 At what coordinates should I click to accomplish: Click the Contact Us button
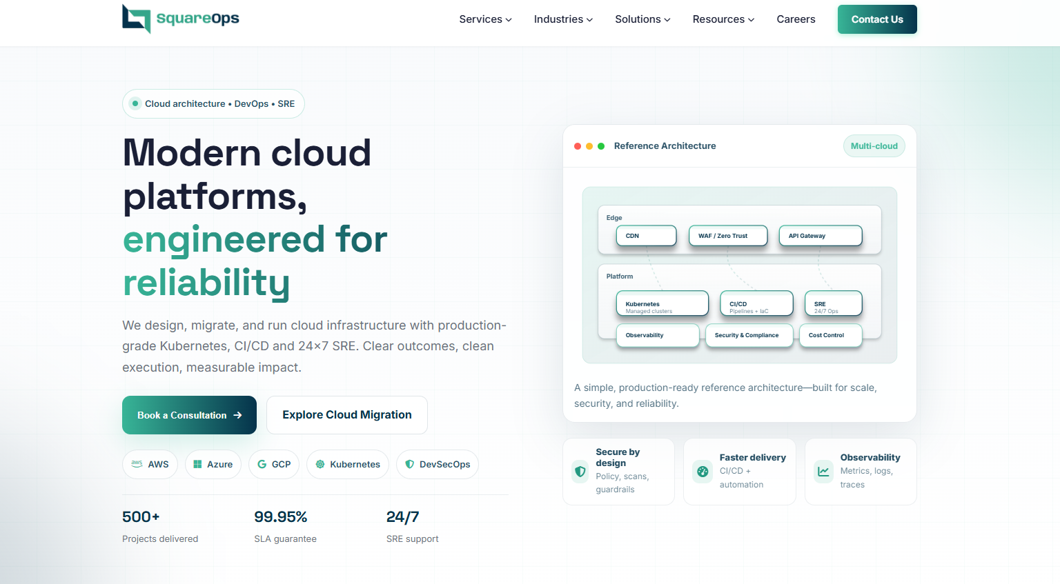(877, 19)
